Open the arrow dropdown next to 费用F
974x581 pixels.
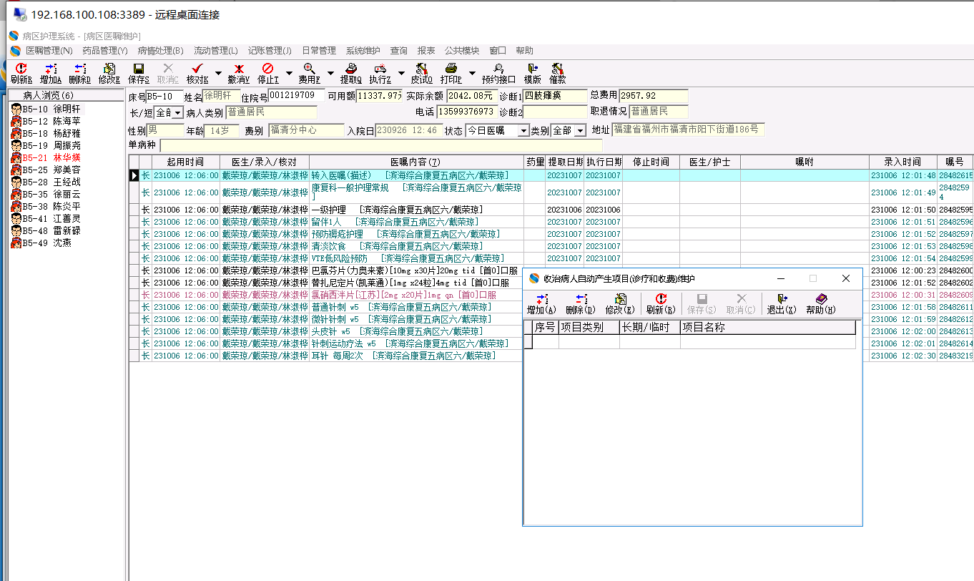330,72
